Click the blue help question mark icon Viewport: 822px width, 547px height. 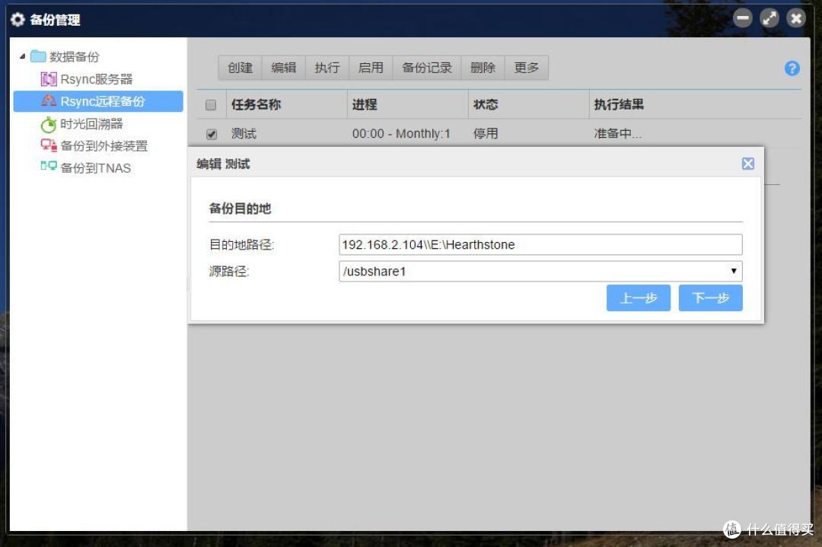(792, 68)
